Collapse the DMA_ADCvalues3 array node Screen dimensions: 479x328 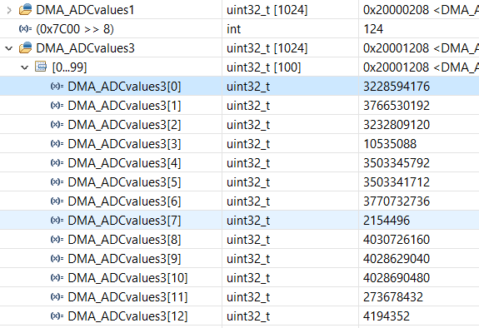pyautogui.click(x=9, y=48)
